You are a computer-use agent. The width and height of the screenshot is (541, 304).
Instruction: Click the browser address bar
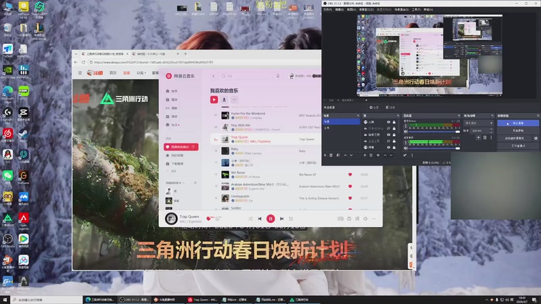204,62
